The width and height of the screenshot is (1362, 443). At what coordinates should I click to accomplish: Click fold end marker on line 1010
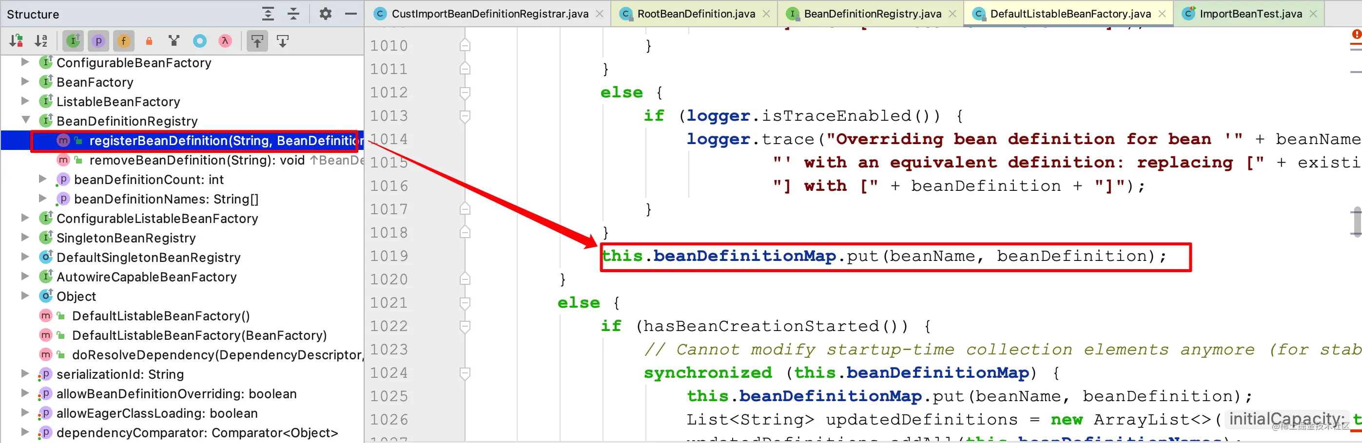click(x=465, y=45)
